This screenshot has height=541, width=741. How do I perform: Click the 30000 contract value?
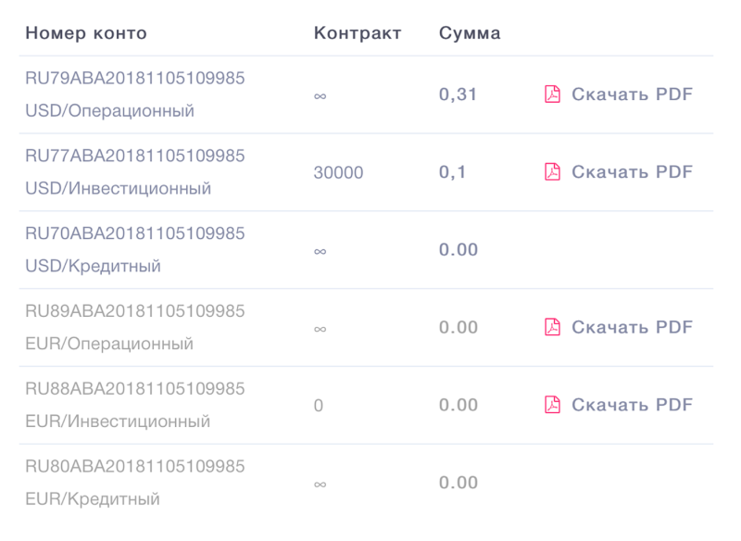[x=338, y=173]
